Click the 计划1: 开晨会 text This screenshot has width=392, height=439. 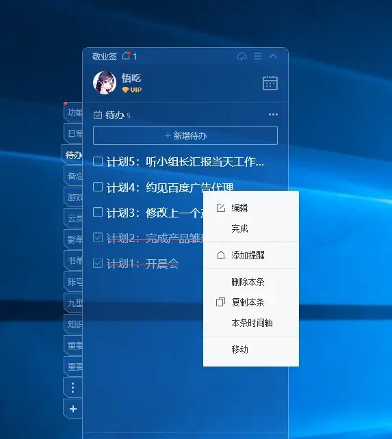pyautogui.click(x=142, y=263)
